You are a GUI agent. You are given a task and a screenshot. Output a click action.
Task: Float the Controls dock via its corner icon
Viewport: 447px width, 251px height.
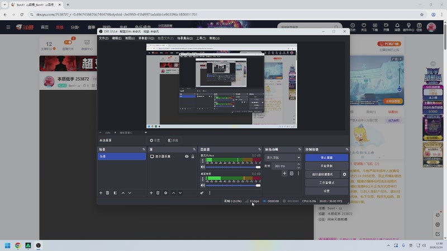[x=347, y=149]
